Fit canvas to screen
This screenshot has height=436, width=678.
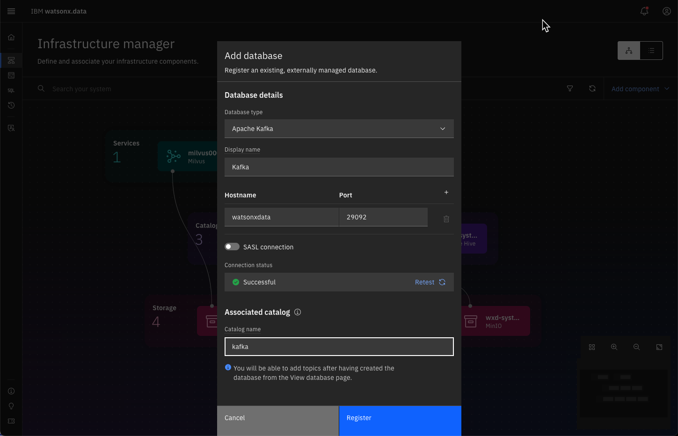[659, 347]
